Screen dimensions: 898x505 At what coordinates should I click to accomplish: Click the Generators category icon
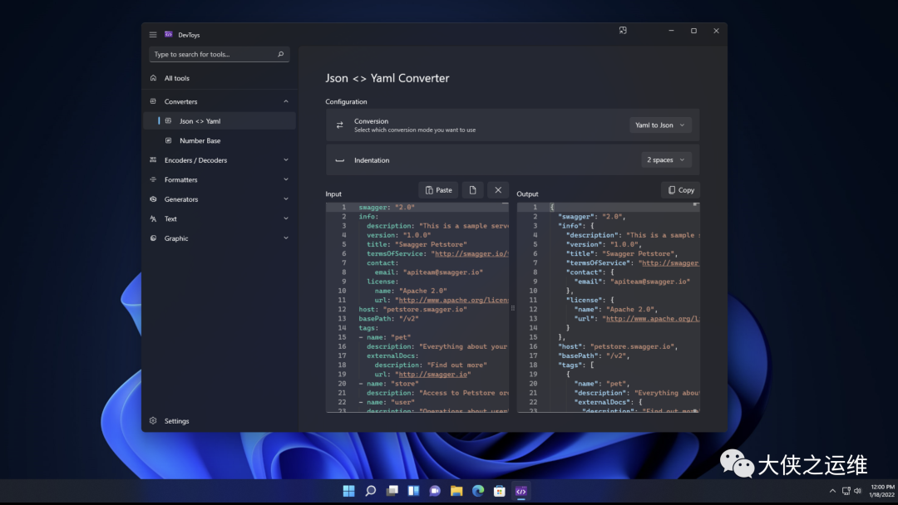click(x=153, y=199)
